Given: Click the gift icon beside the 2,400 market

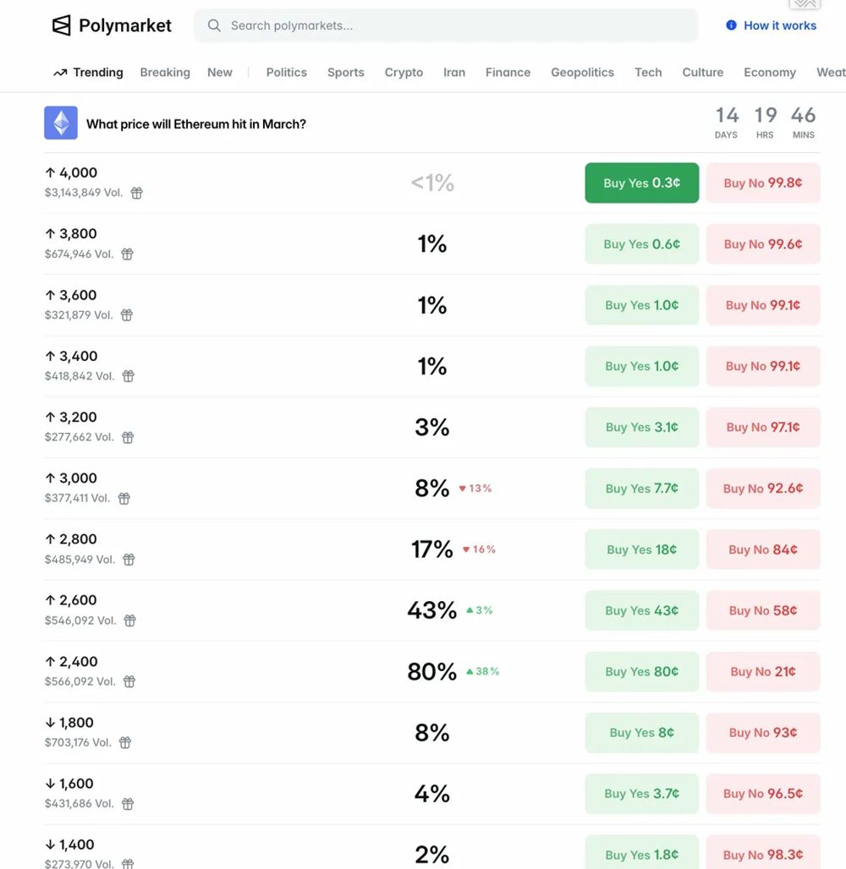Looking at the screenshot, I should click(128, 681).
